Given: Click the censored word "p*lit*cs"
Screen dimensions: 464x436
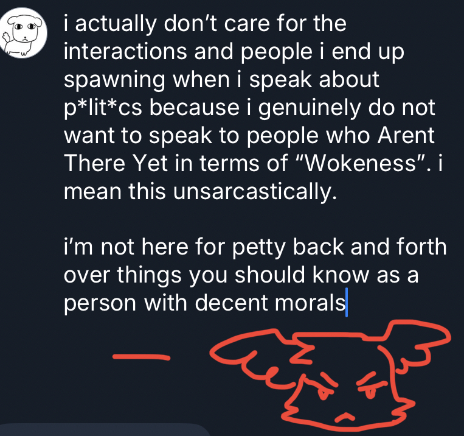Looking at the screenshot, I should point(103,108).
